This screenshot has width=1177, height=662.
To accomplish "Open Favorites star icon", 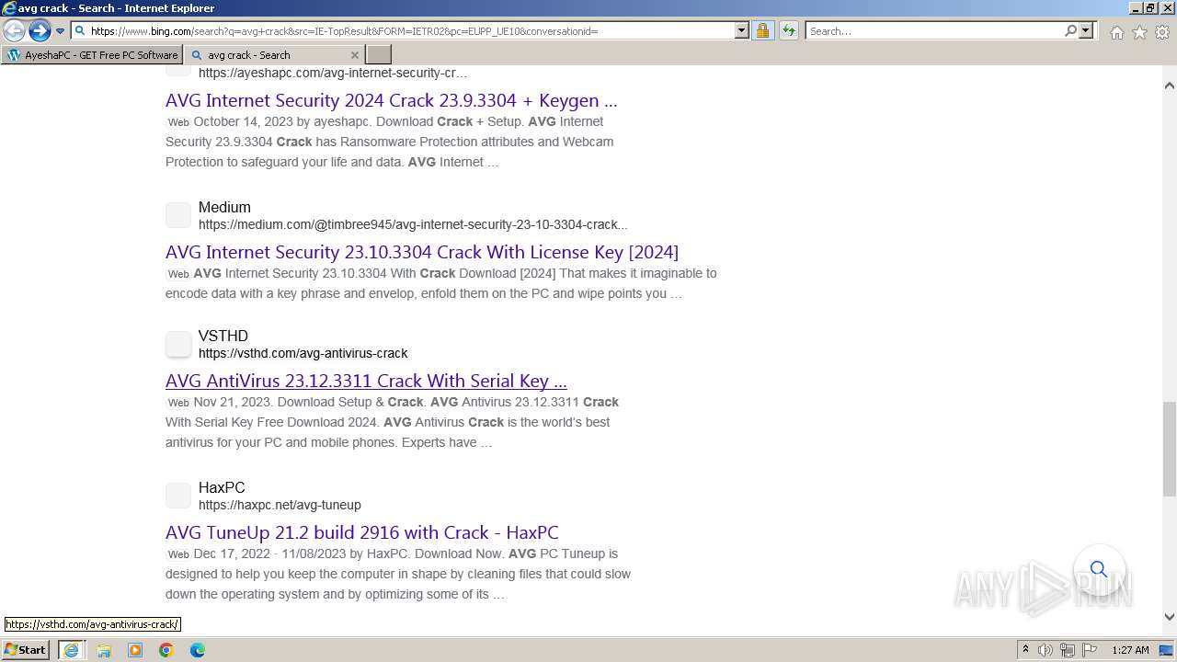I will (1139, 32).
